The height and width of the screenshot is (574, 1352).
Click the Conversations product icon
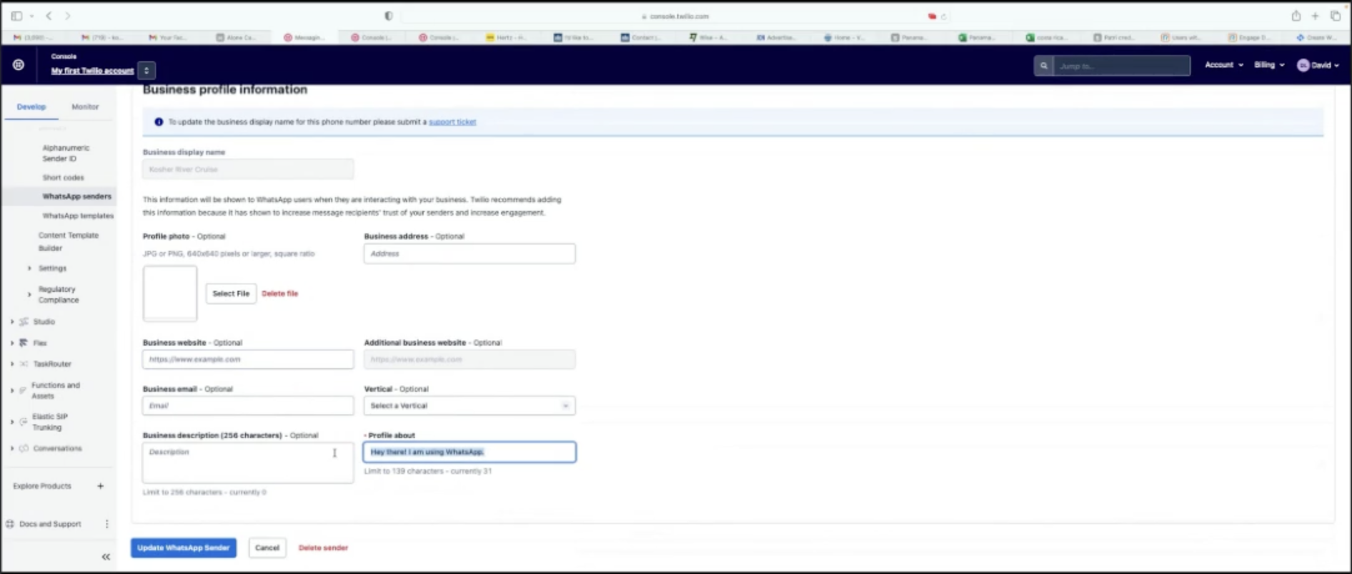pos(24,448)
